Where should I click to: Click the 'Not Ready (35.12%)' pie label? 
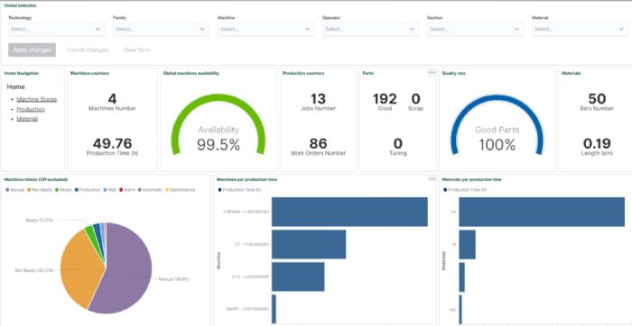click(34, 270)
